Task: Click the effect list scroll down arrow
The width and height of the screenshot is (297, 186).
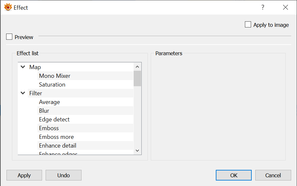Action: click(137, 150)
